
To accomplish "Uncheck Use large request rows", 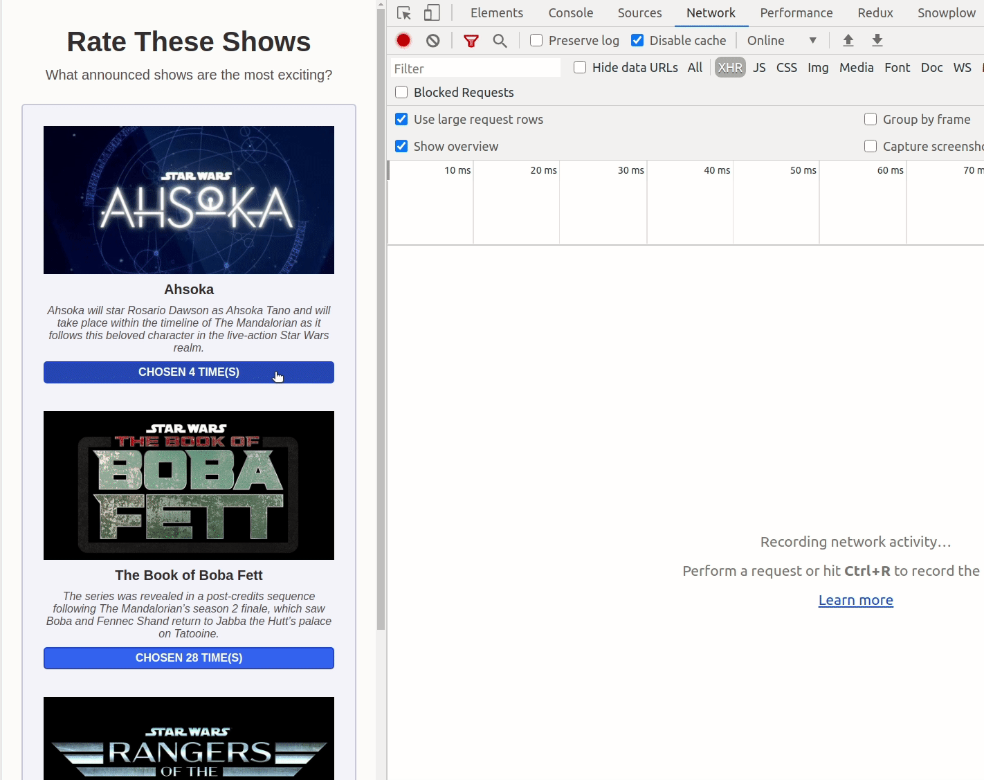I will coord(401,119).
